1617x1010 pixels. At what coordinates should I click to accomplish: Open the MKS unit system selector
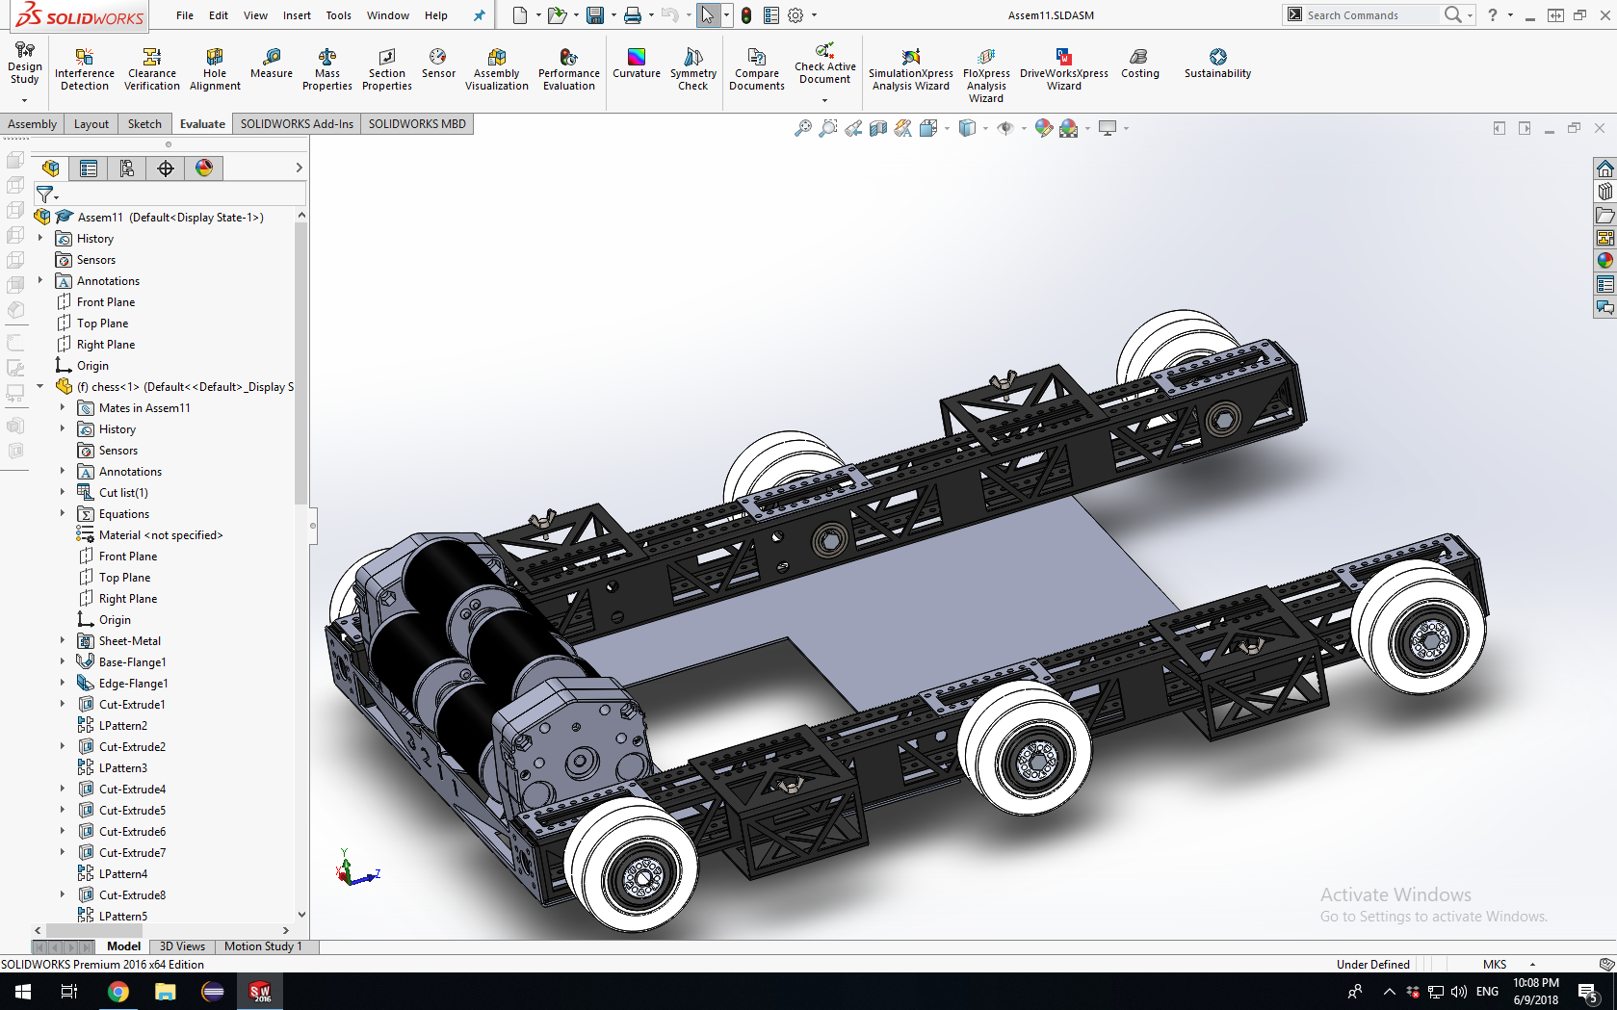1508,964
